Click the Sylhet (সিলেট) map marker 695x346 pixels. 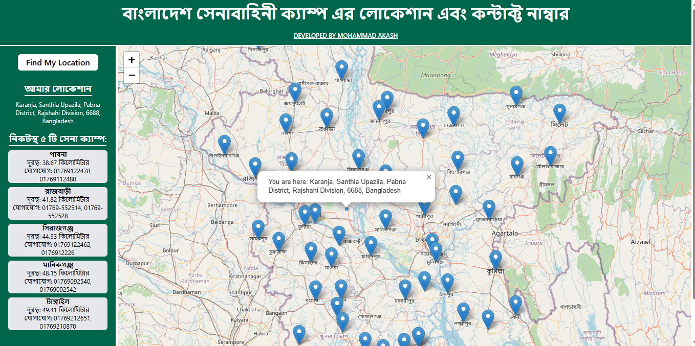coord(559,113)
